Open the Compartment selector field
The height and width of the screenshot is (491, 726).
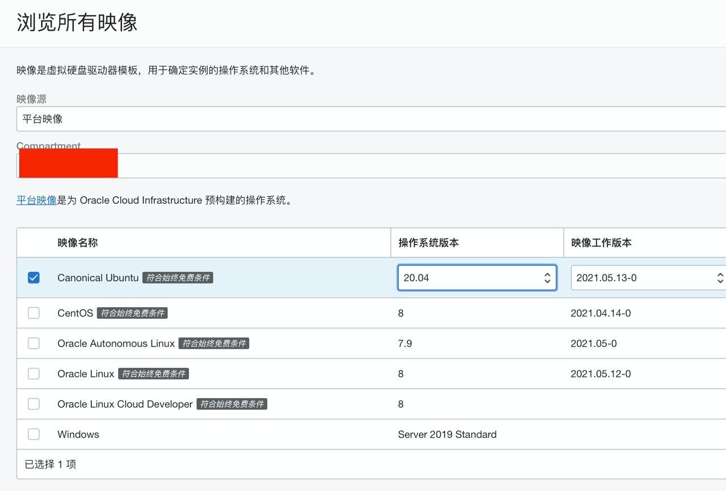tap(372, 166)
